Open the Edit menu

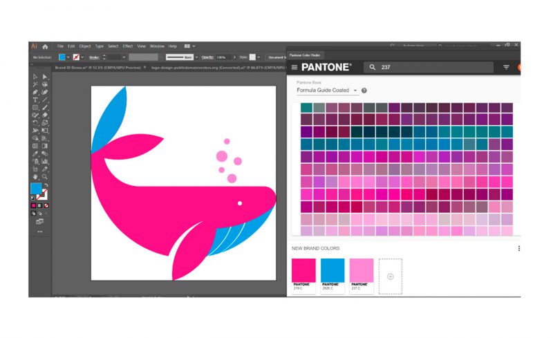(x=71, y=46)
